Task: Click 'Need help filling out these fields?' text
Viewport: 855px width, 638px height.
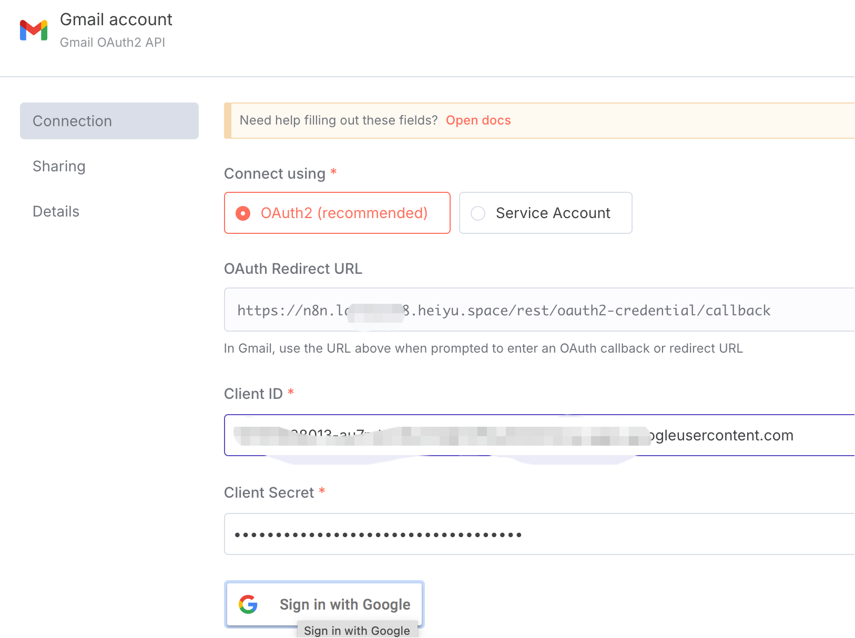Action: (339, 120)
